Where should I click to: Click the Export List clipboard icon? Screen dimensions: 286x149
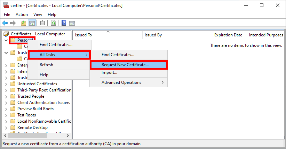42,23
